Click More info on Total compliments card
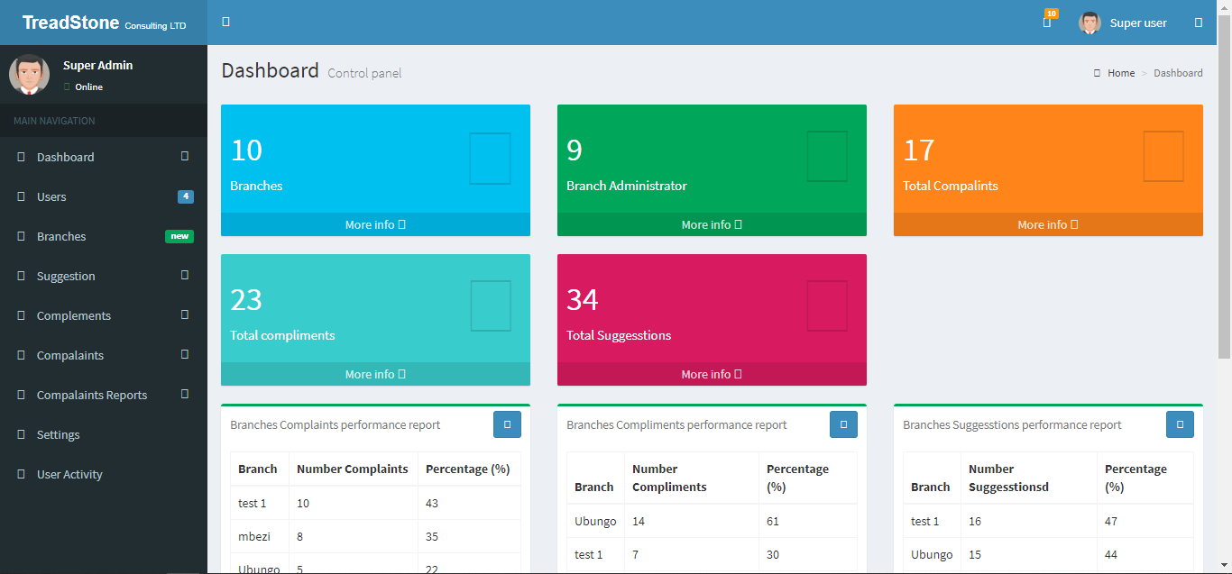This screenshot has height=574, width=1232. (374, 374)
